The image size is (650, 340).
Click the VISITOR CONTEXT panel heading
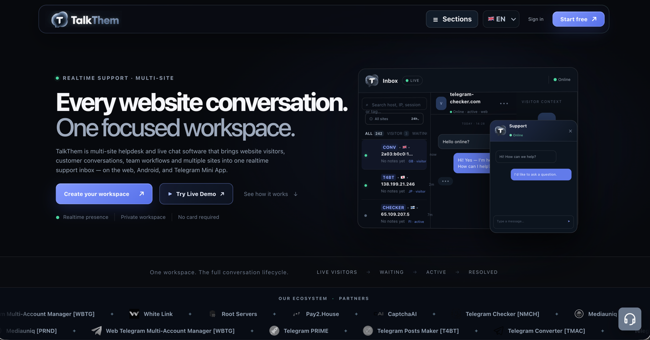(x=541, y=101)
